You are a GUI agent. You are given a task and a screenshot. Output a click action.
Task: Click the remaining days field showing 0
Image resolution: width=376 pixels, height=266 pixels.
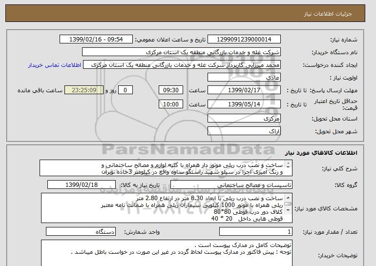coord(125,90)
